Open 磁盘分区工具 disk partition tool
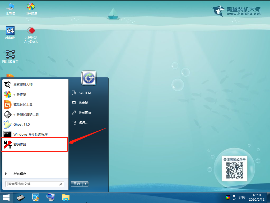This screenshot has height=203, width=270. pyautogui.click(x=23, y=105)
